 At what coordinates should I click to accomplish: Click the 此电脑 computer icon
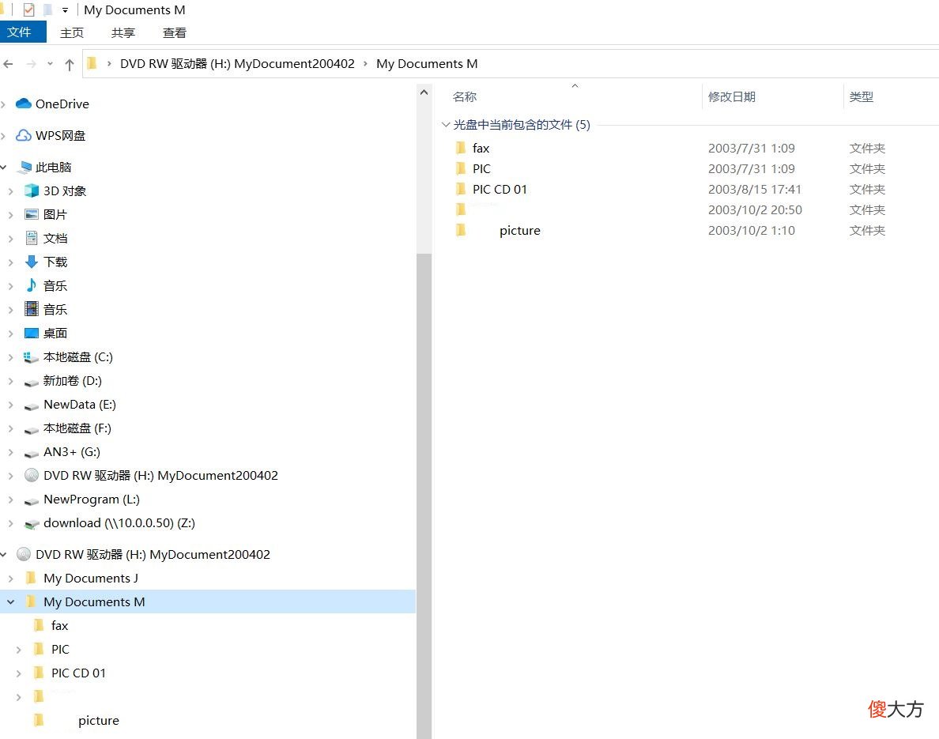[x=25, y=167]
